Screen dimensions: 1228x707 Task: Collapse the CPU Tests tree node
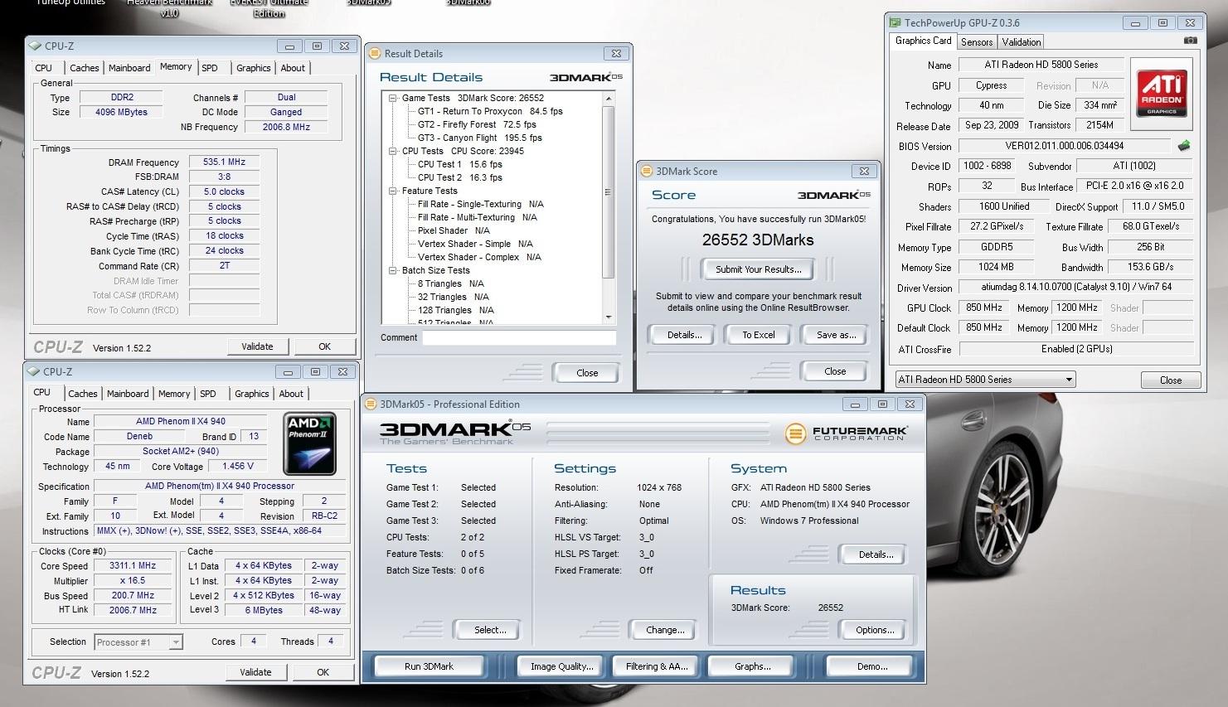(393, 151)
